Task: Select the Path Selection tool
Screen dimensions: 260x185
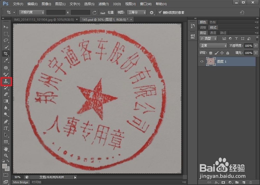Action: point(6,135)
